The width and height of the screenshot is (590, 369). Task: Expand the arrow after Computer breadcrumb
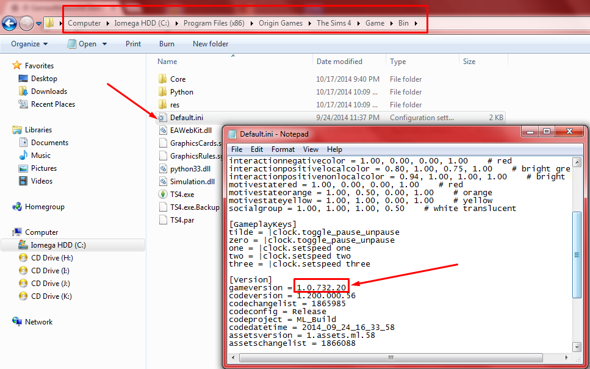point(107,23)
